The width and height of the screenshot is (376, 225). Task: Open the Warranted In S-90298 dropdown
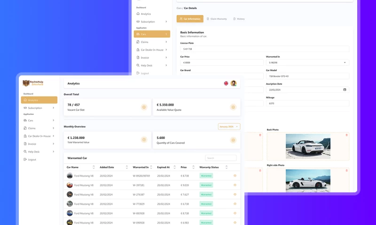307,62
